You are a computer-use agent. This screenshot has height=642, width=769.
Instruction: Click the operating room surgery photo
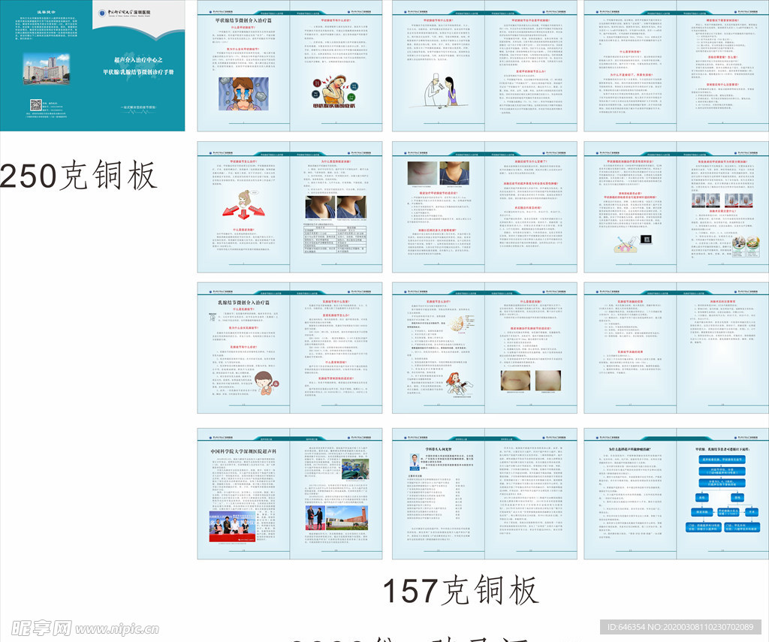click(x=354, y=469)
